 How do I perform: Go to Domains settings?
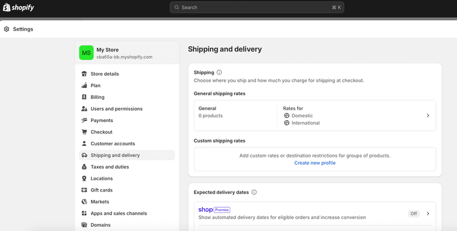coord(127,225)
